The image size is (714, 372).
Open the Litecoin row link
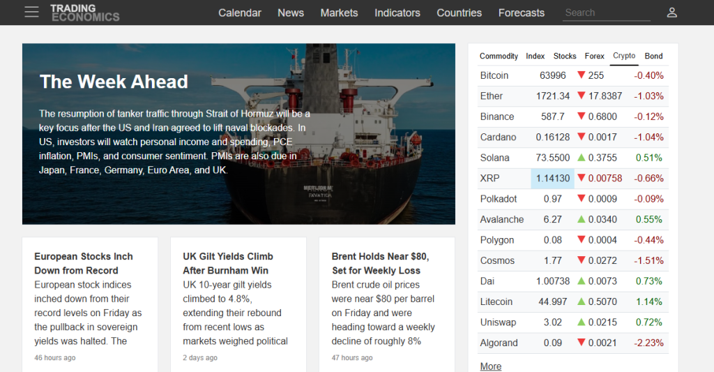(496, 302)
